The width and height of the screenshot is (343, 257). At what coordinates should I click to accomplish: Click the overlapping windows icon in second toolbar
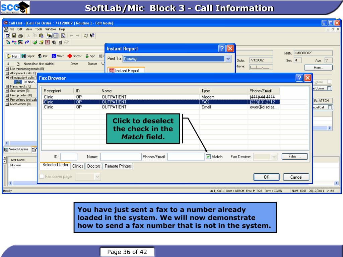(8, 42)
